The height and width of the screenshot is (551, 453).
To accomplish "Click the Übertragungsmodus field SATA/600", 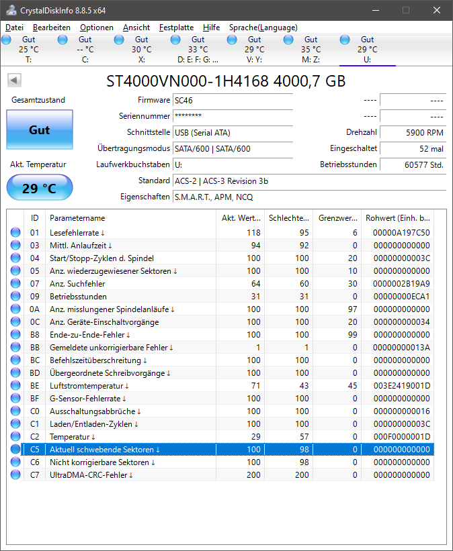I will (233, 148).
